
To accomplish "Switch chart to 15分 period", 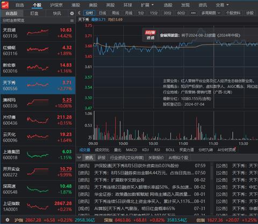I will coord(154,13).
